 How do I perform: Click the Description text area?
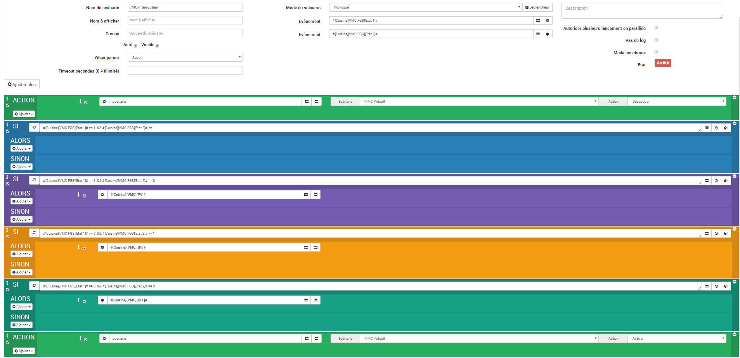tap(642, 11)
